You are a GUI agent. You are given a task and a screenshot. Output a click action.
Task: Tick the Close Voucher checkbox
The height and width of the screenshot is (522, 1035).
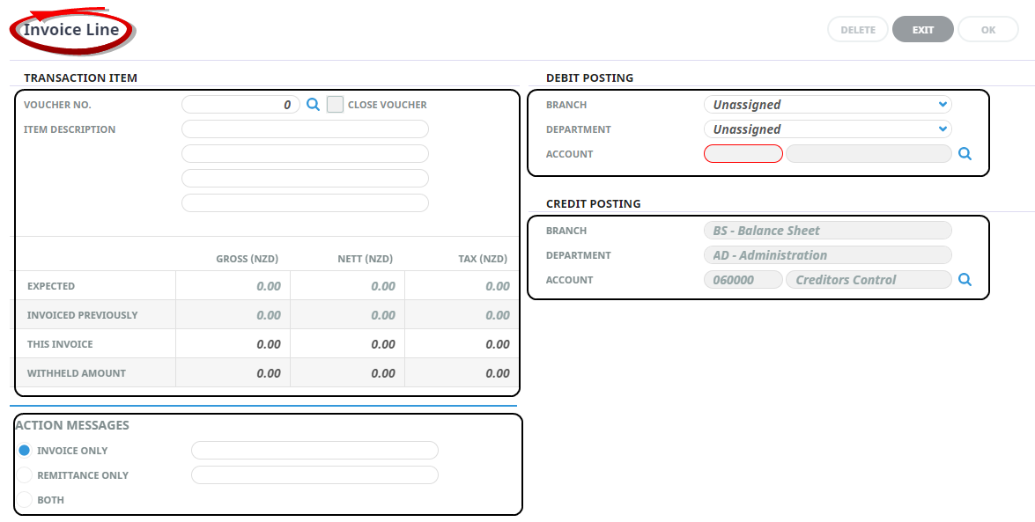tap(335, 105)
